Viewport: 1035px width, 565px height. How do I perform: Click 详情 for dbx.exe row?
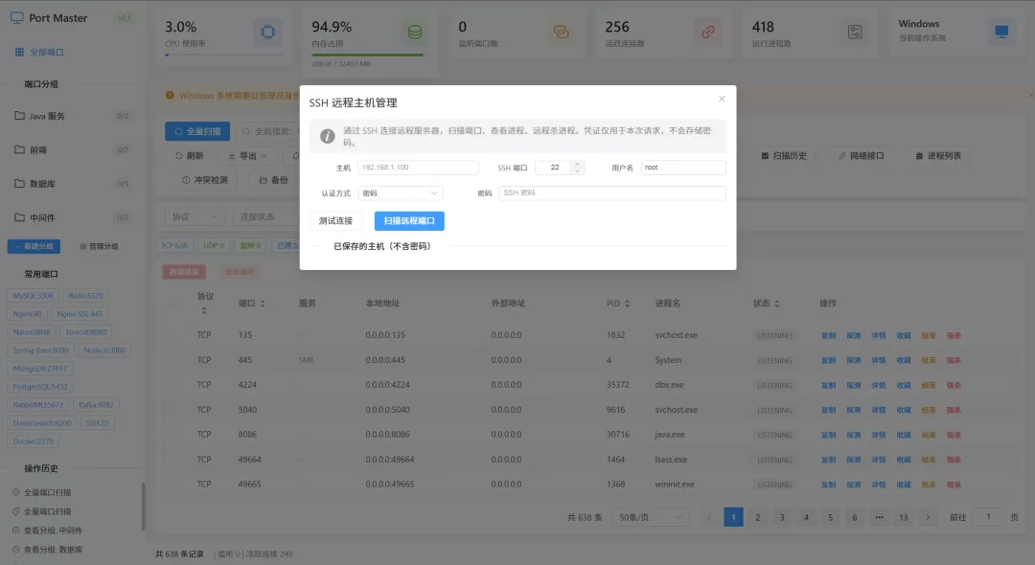(x=879, y=385)
